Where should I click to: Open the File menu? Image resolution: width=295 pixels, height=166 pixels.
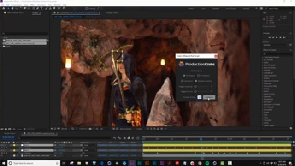2,5
